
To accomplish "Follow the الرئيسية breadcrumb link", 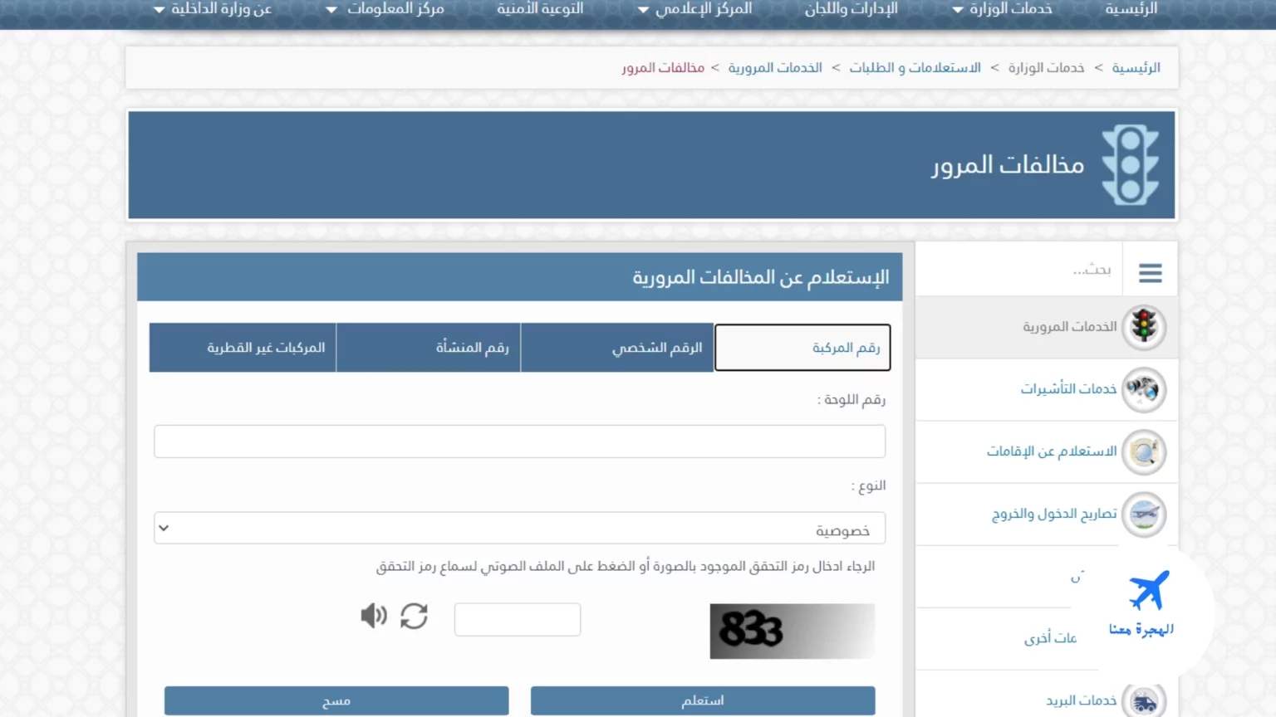I will pyautogui.click(x=1136, y=68).
